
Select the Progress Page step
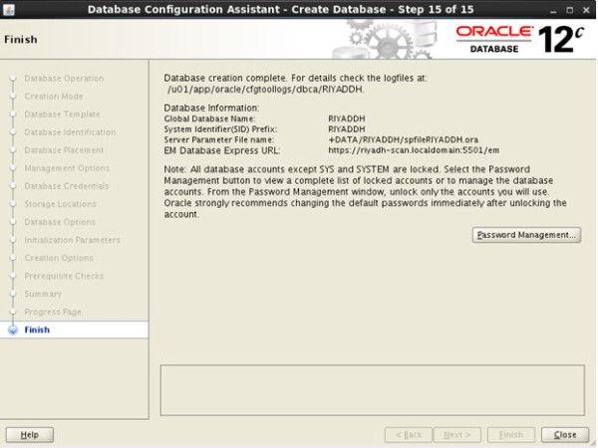point(53,312)
